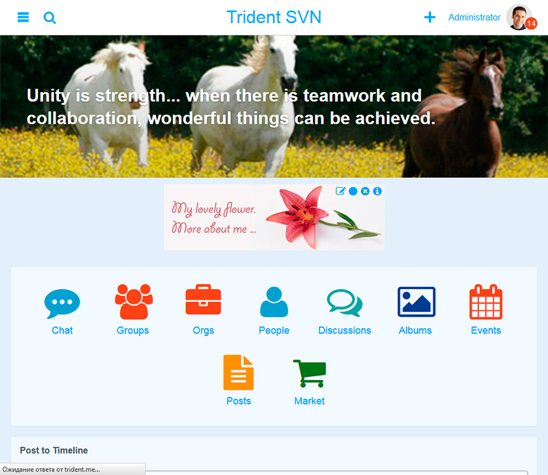Go to the People module
Screen dimensions: 548x475
point(274,311)
